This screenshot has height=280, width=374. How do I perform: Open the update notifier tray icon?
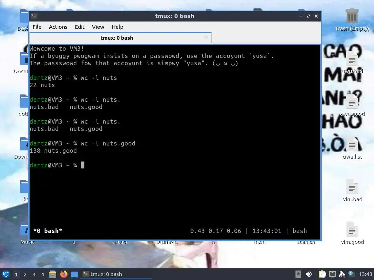click(351, 274)
